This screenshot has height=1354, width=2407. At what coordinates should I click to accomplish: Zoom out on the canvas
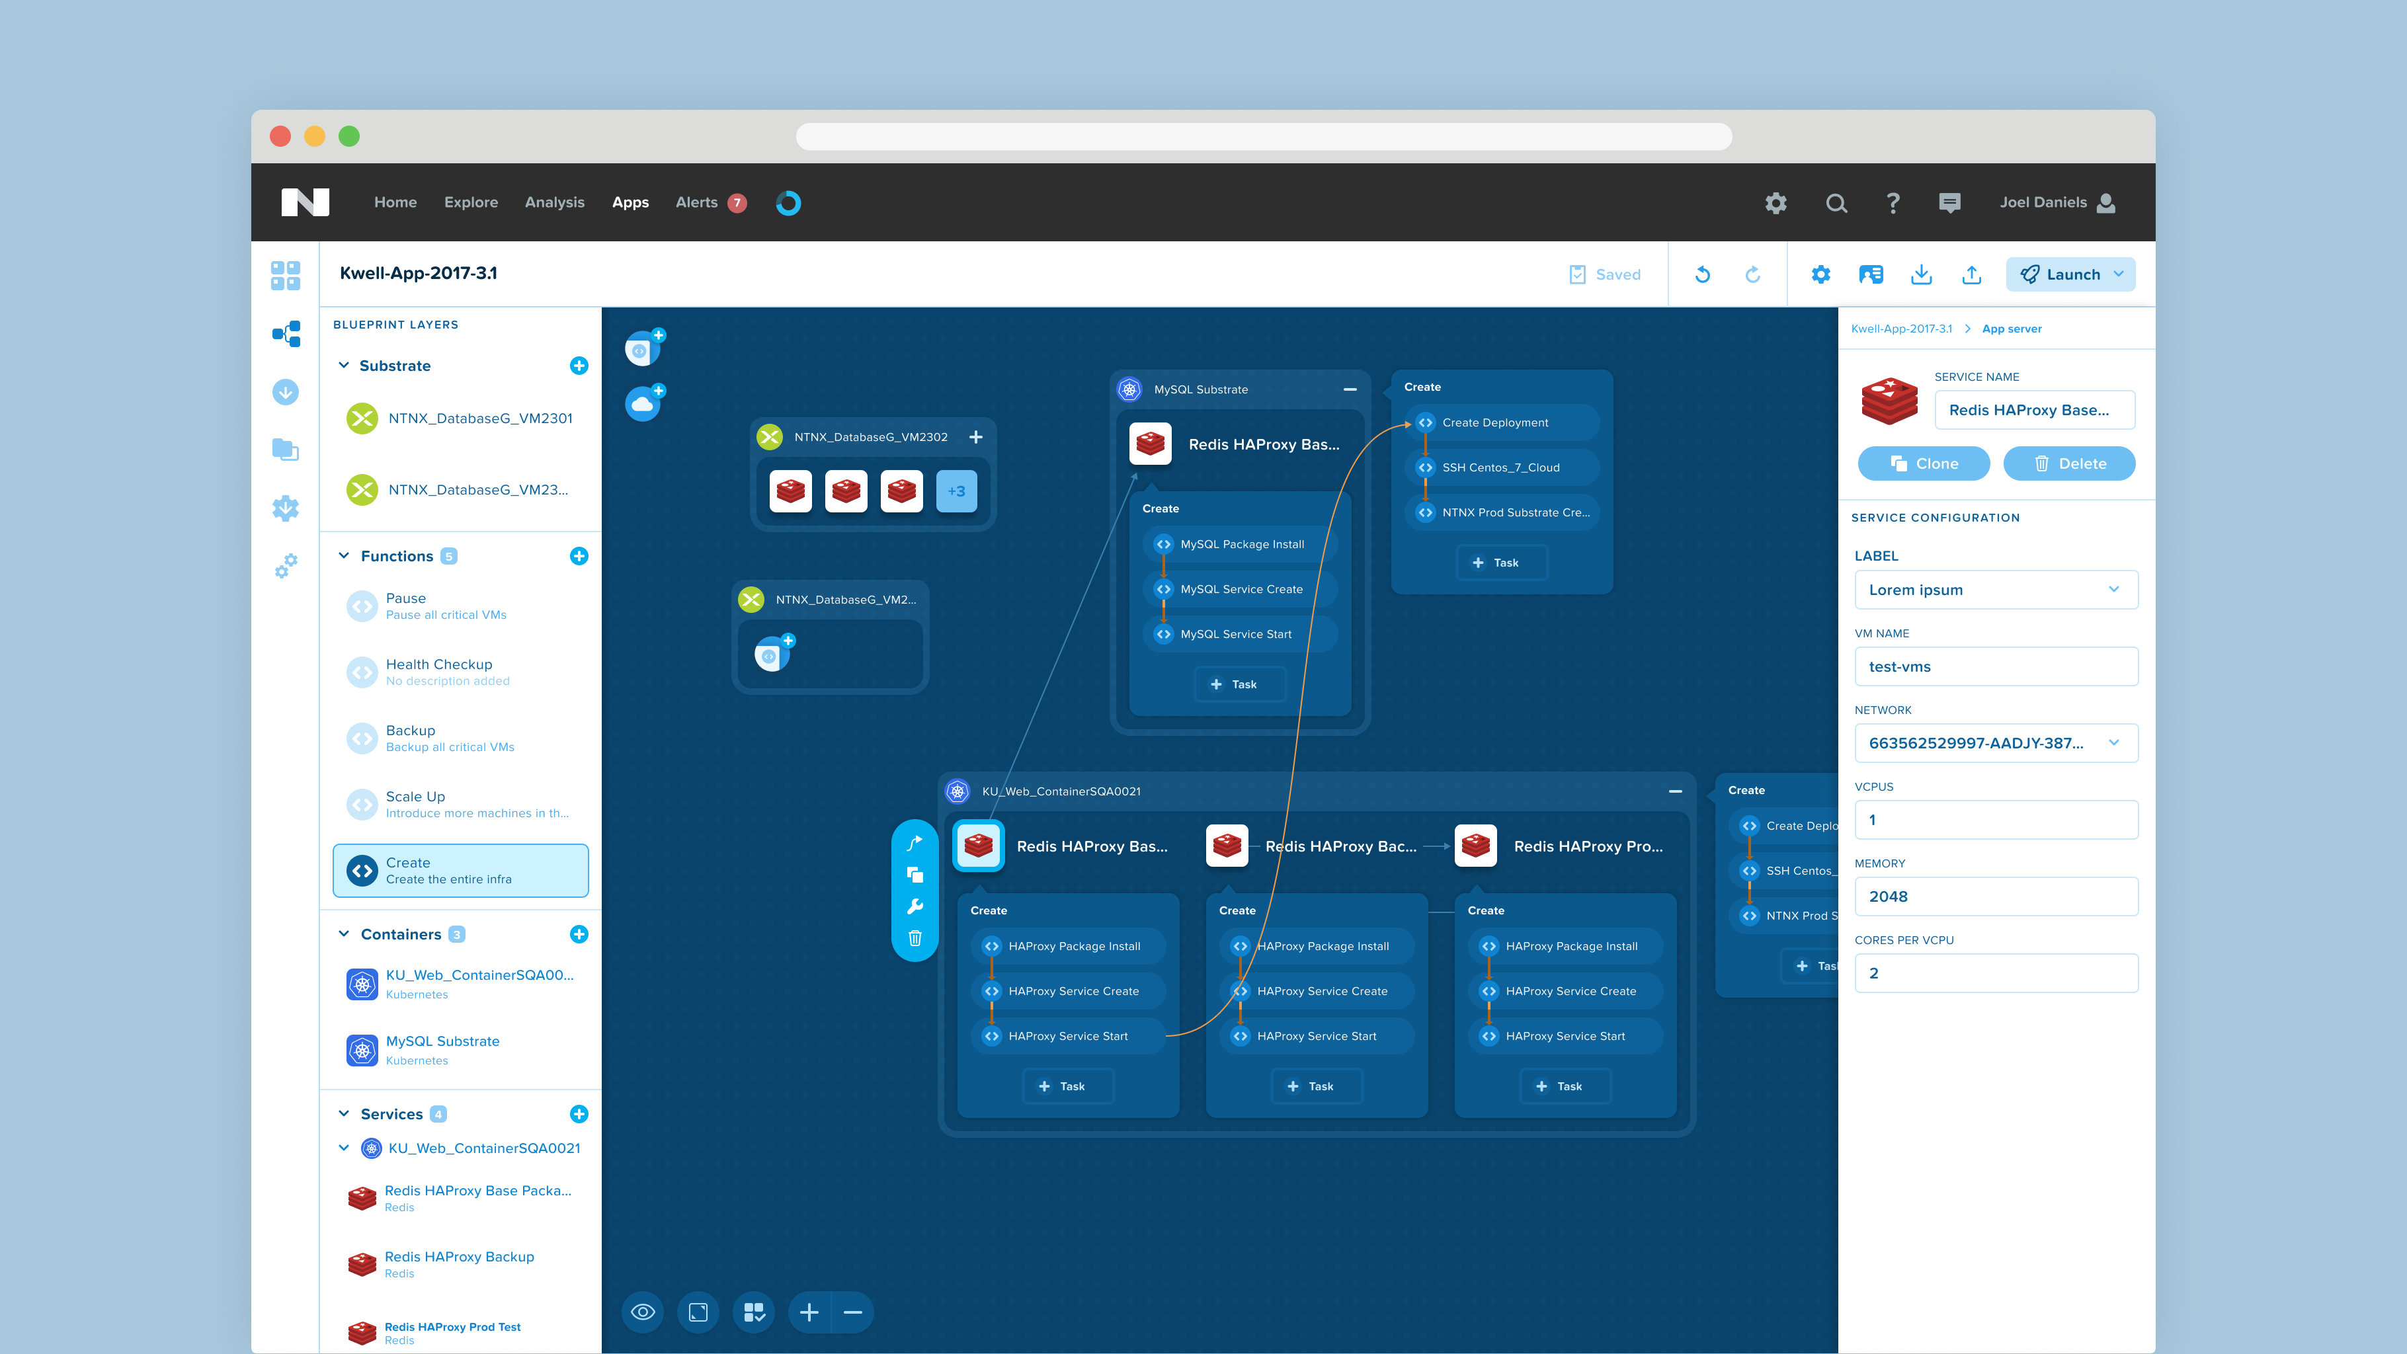point(853,1313)
